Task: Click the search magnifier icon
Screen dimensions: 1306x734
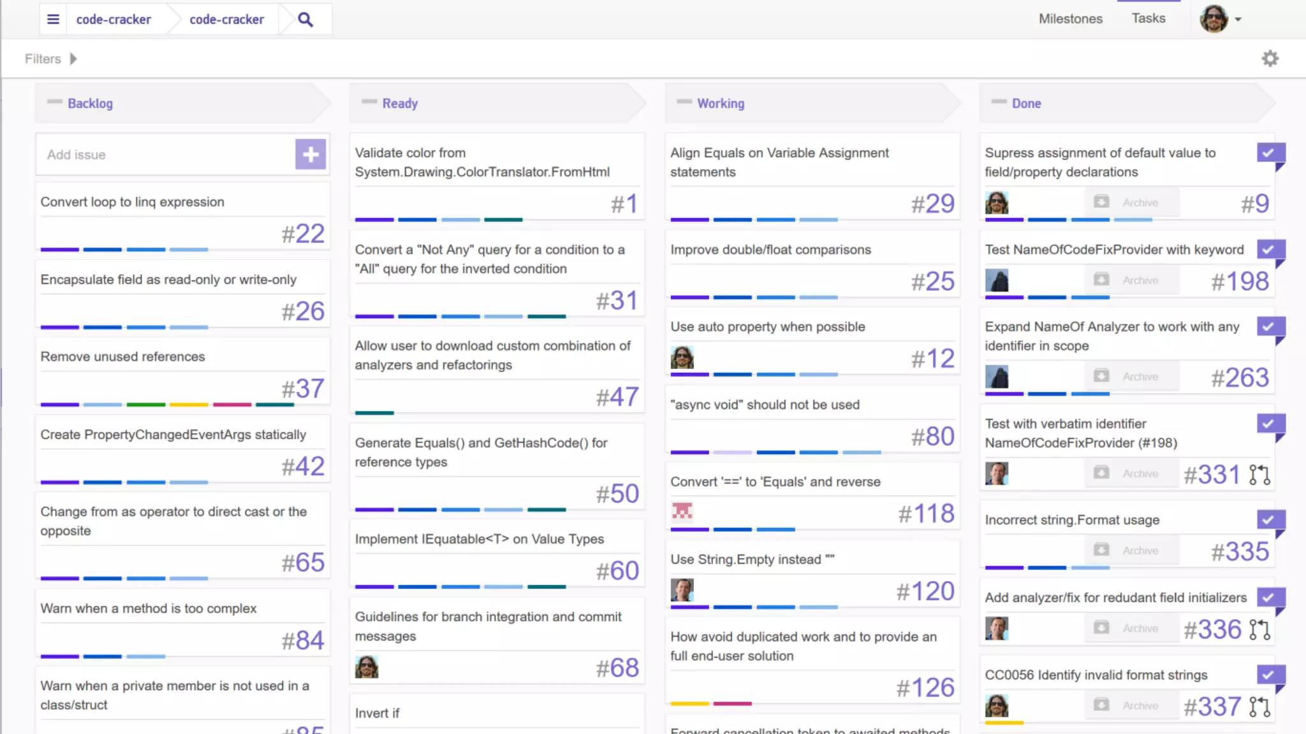Action: [305, 20]
